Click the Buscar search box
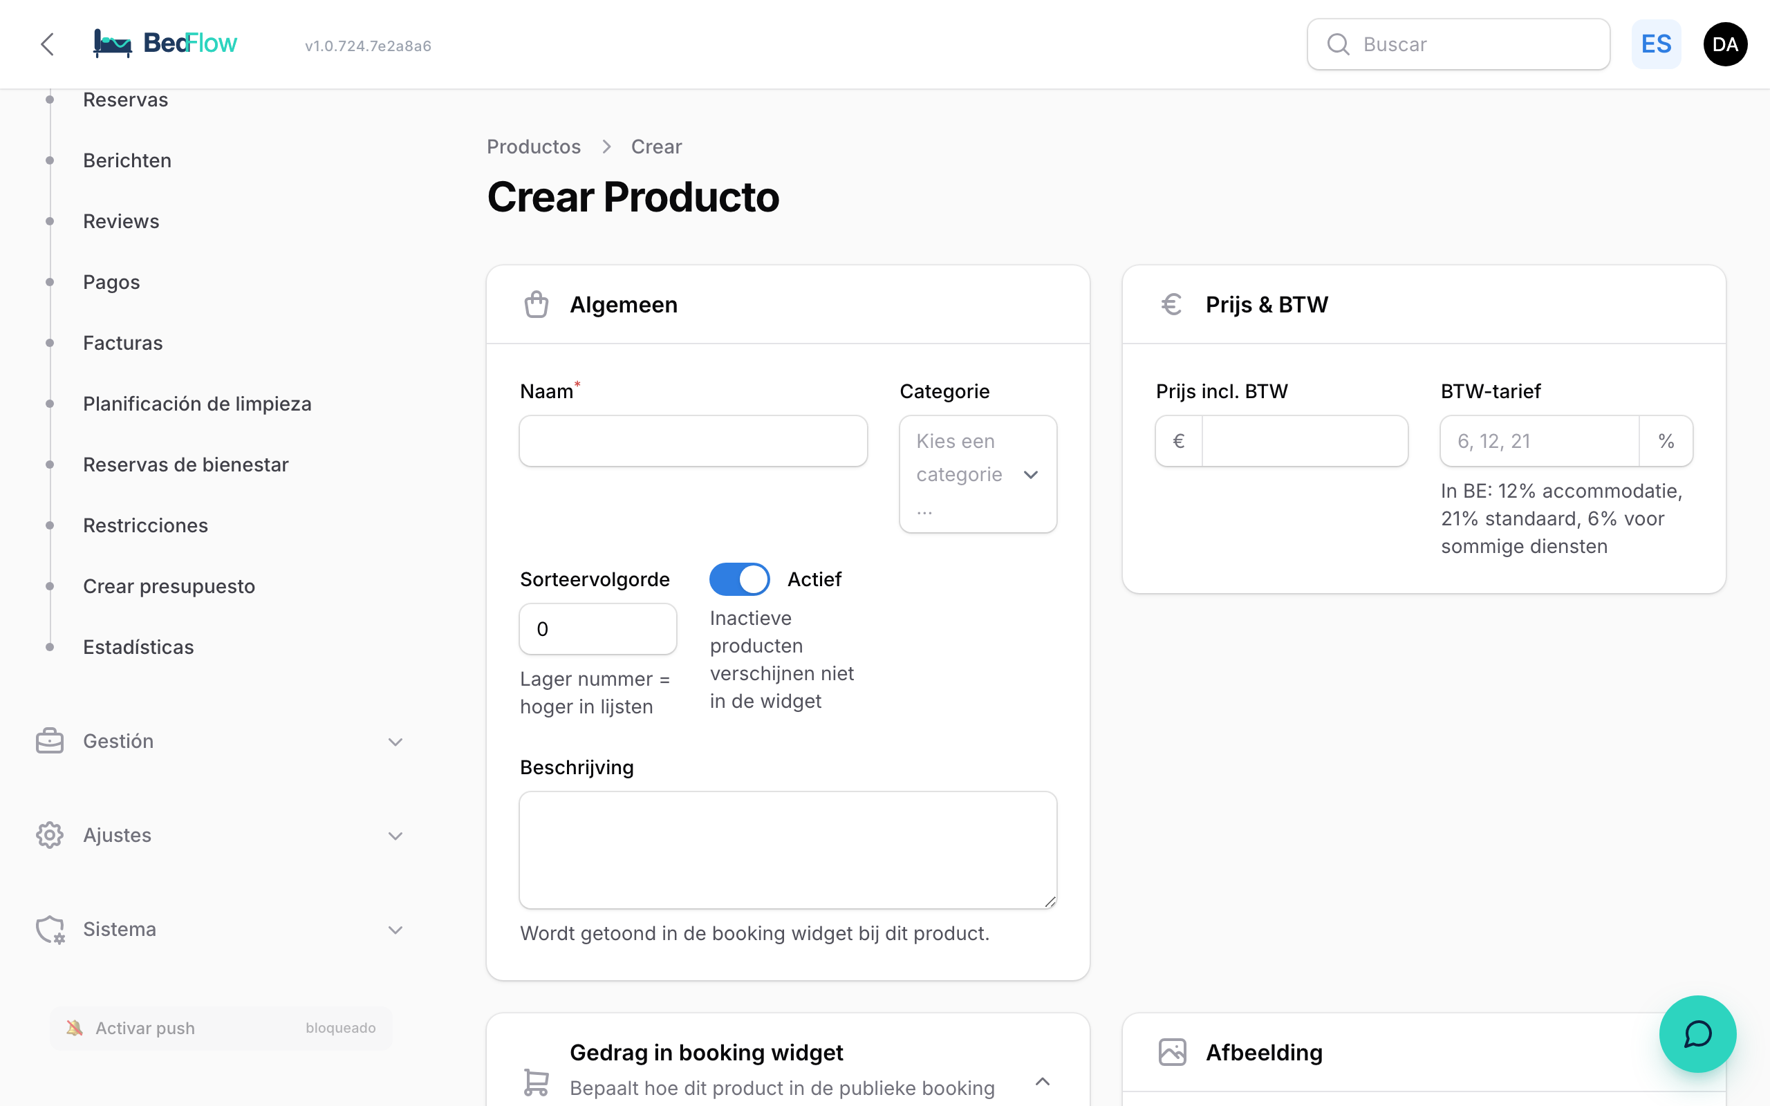 [1458, 45]
